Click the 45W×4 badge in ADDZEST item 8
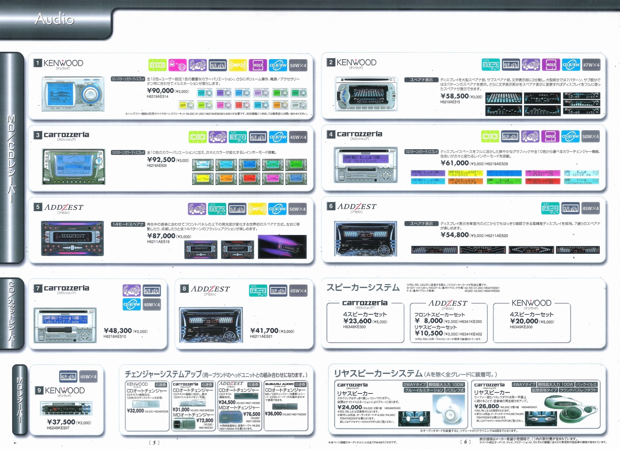The width and height of the screenshot is (620, 449). [x=298, y=291]
